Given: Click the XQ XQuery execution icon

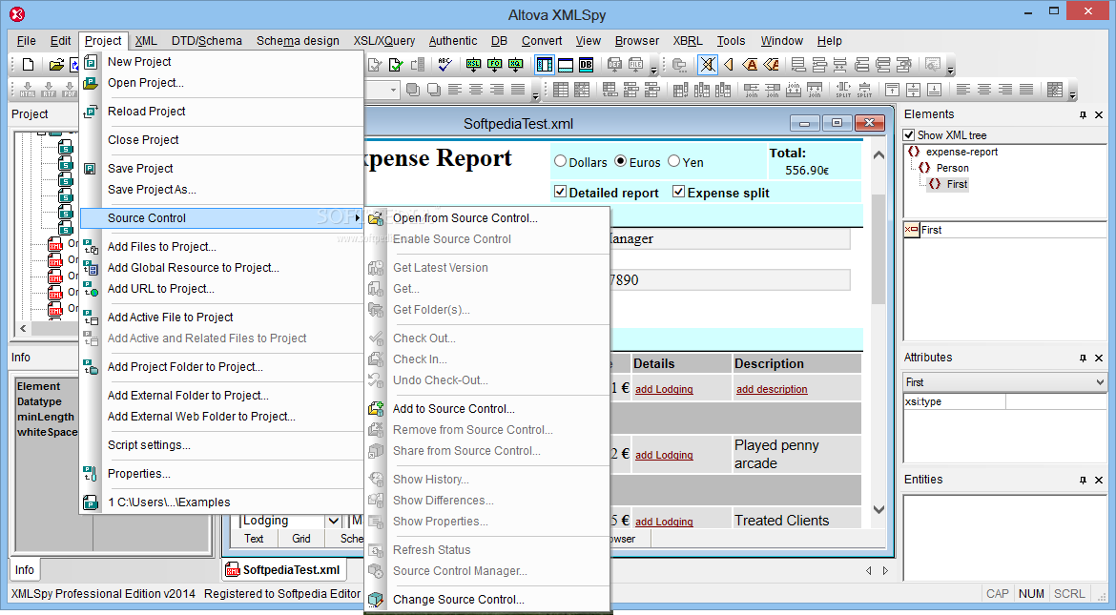Looking at the screenshot, I should [x=516, y=65].
